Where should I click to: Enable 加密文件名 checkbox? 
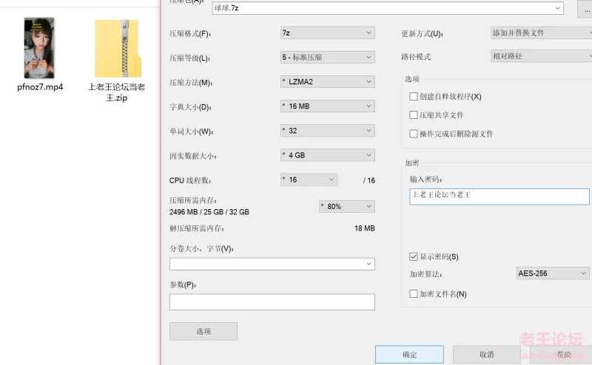coord(414,293)
